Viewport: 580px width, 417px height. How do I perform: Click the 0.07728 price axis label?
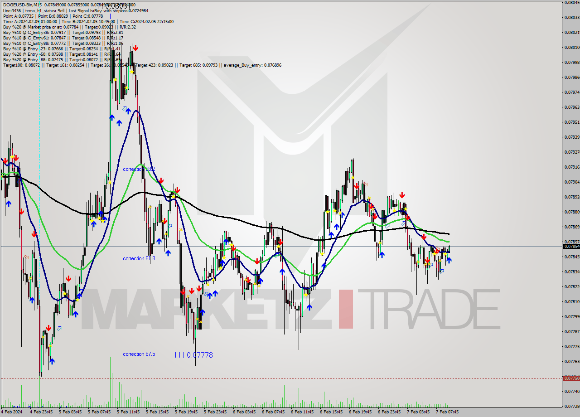pos(572,406)
